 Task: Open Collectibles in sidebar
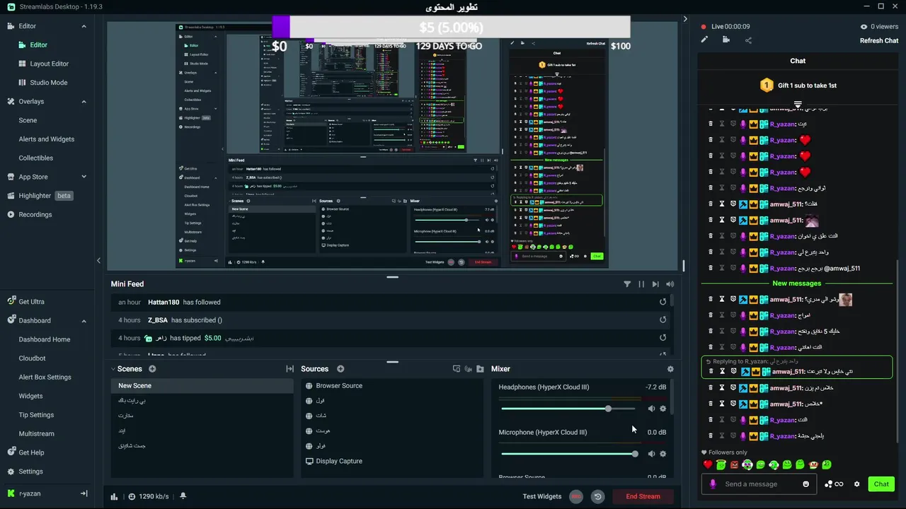pos(36,158)
